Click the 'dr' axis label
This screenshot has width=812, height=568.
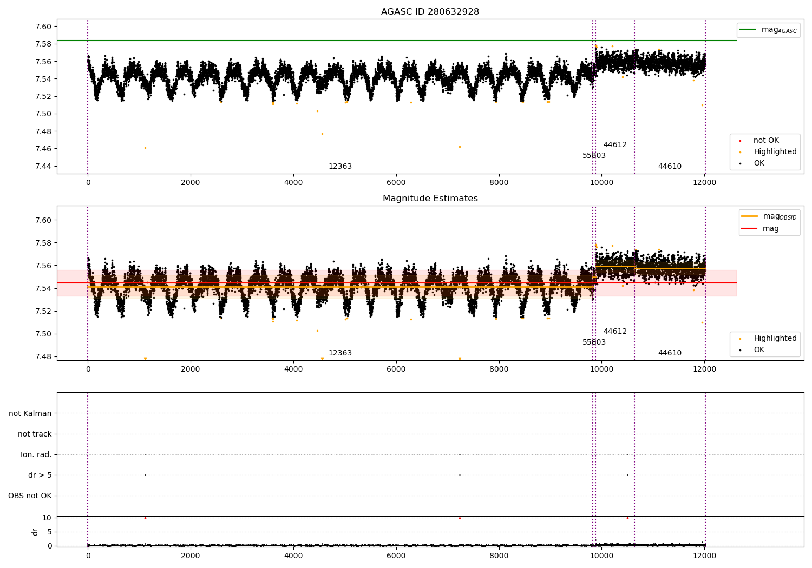[35, 532]
